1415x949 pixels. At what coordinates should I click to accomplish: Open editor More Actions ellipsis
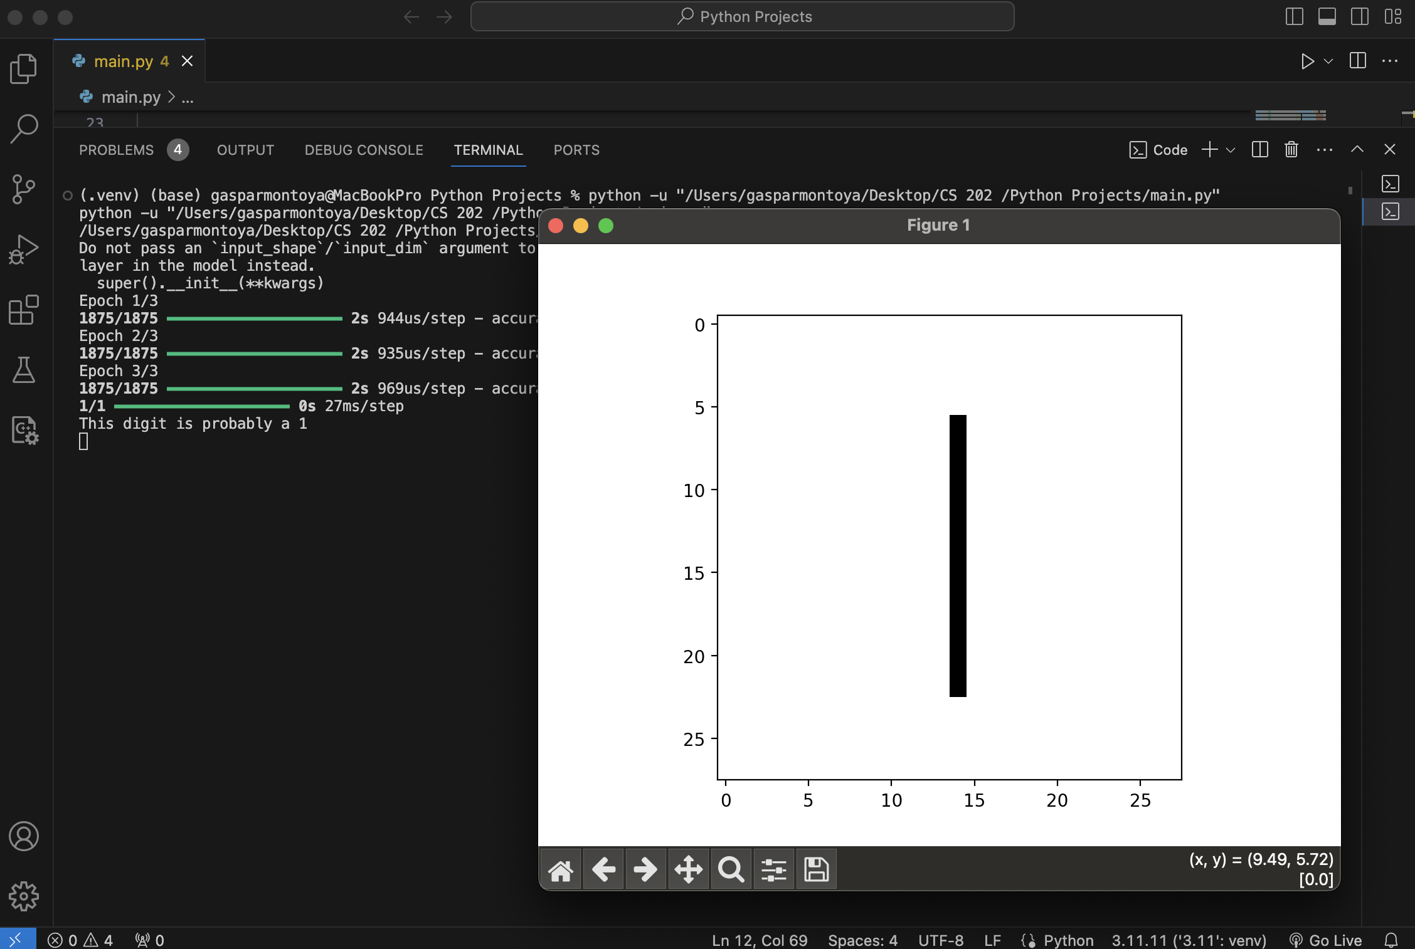click(1390, 61)
